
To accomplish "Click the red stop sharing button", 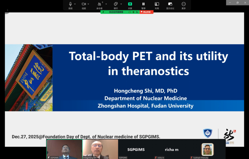I will [147, 12].
